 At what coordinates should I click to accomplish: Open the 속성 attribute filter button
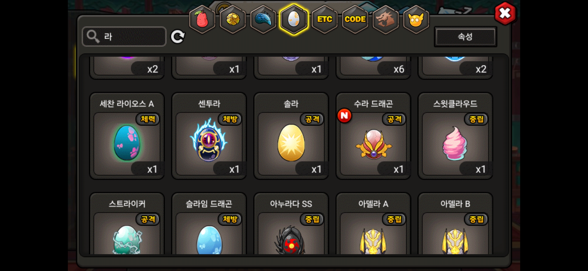465,37
